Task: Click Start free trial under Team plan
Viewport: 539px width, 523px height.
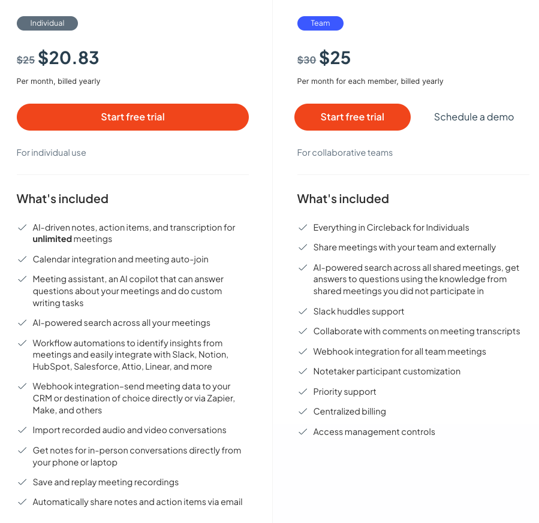Action: tap(352, 117)
